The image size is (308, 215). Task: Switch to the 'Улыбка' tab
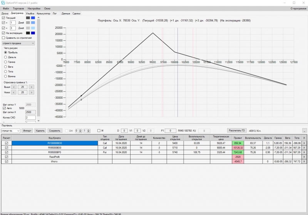pyautogui.click(x=30, y=13)
